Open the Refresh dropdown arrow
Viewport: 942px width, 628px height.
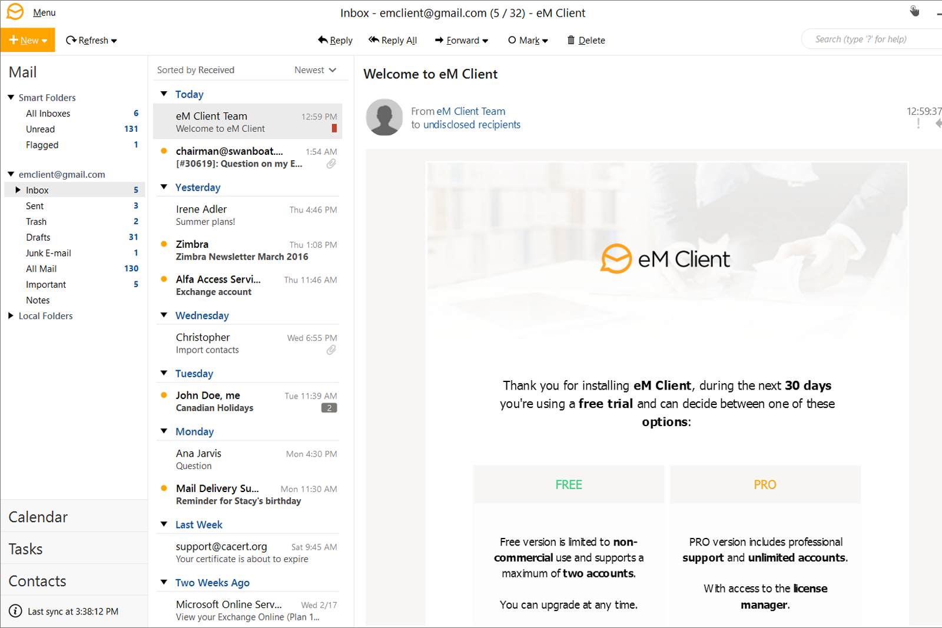(x=114, y=41)
